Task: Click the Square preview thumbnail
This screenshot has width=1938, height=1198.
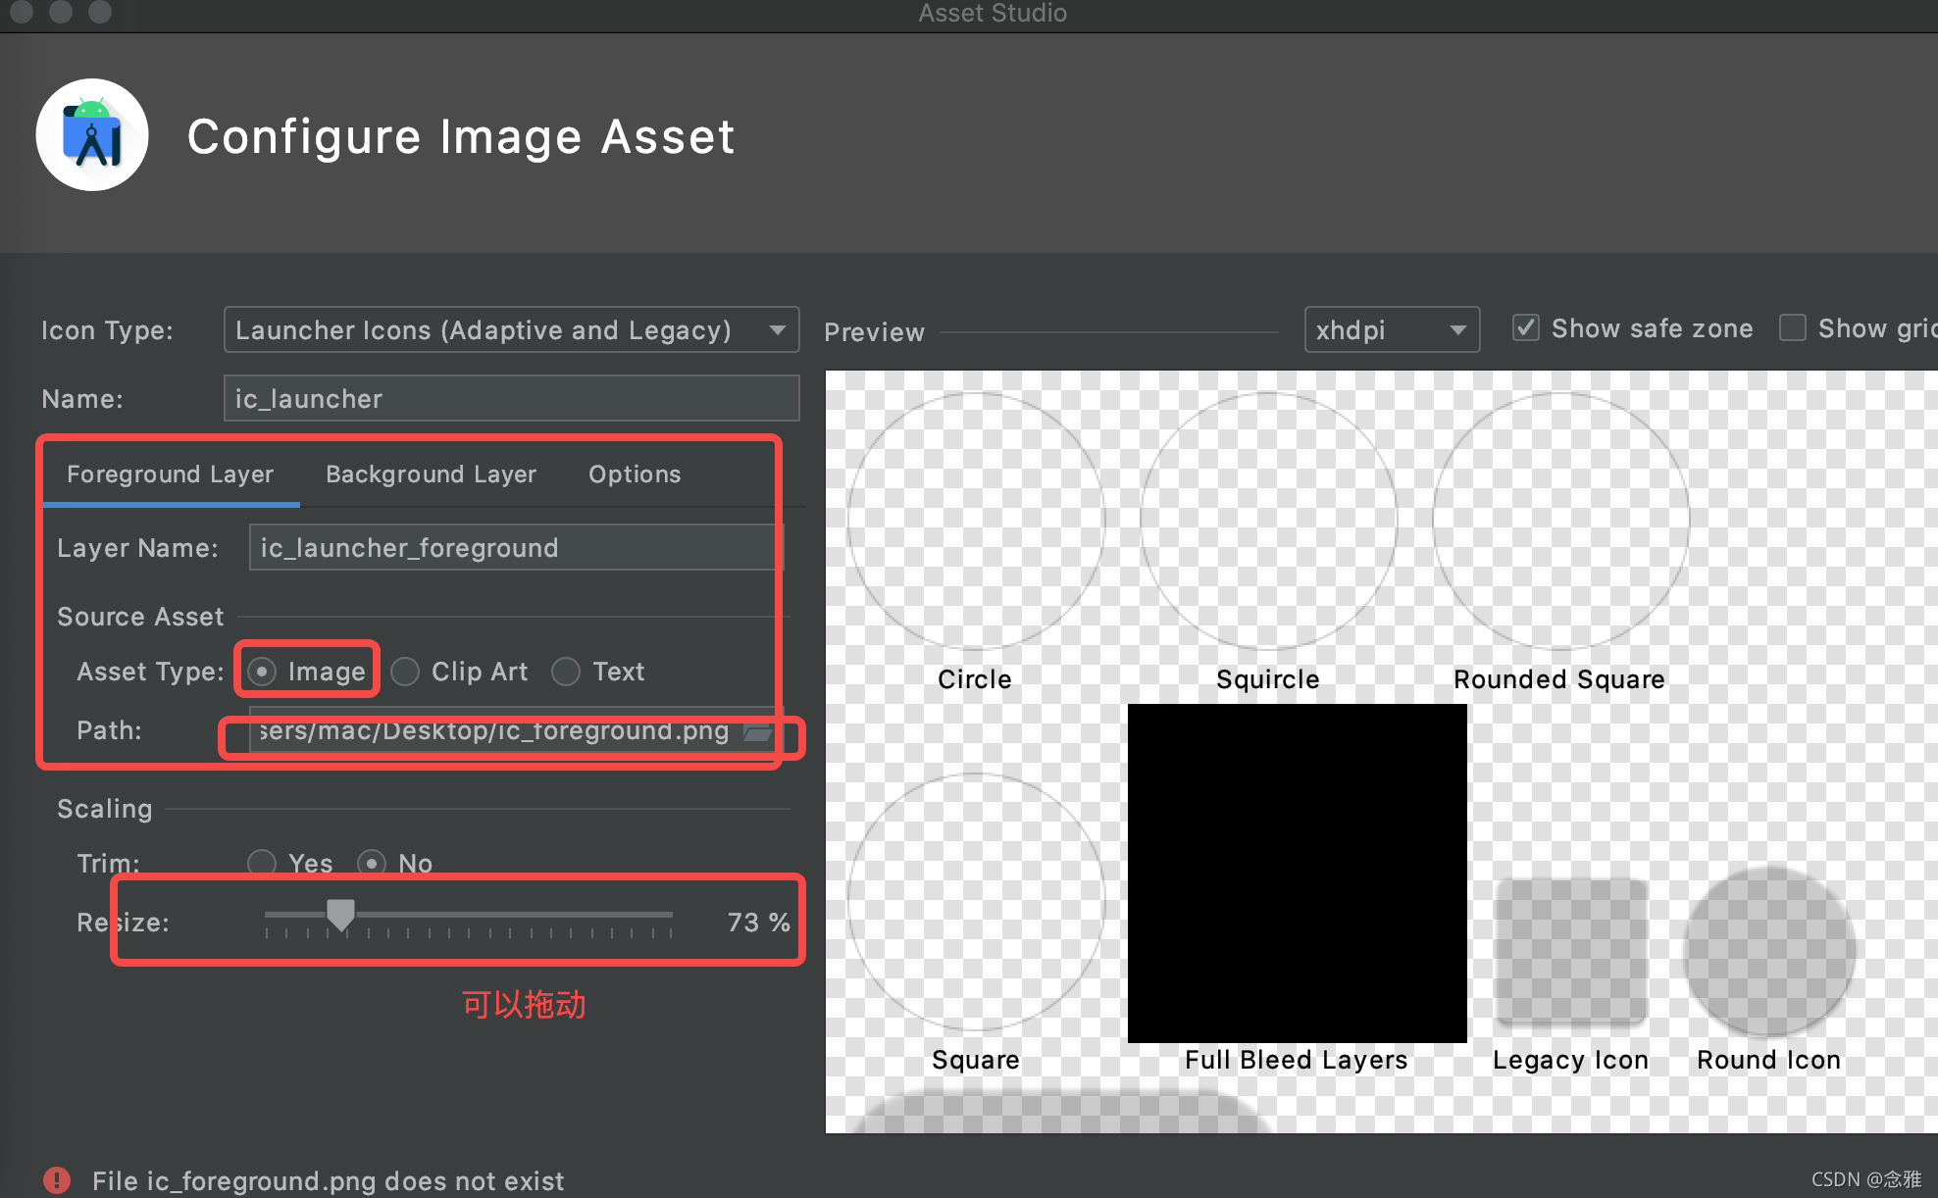Action: 976,902
